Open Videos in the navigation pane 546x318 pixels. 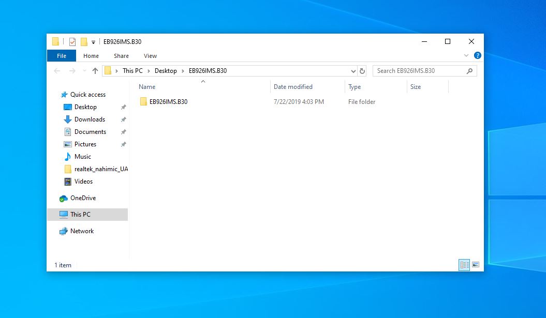(83, 181)
